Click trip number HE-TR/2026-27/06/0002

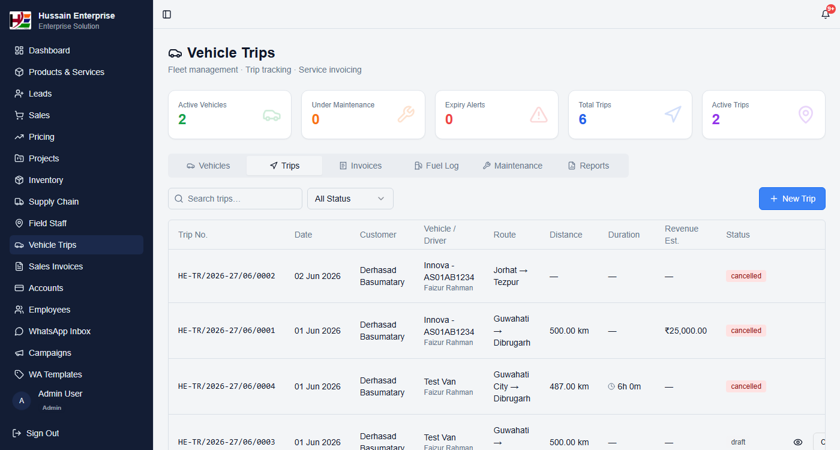point(227,276)
